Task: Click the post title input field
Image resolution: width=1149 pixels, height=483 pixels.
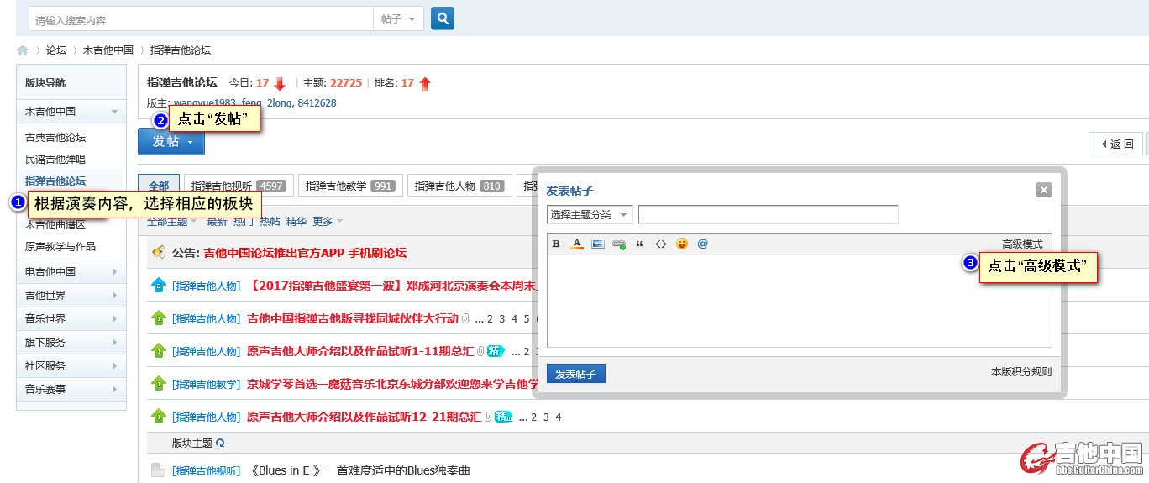Action: pyautogui.click(x=768, y=215)
